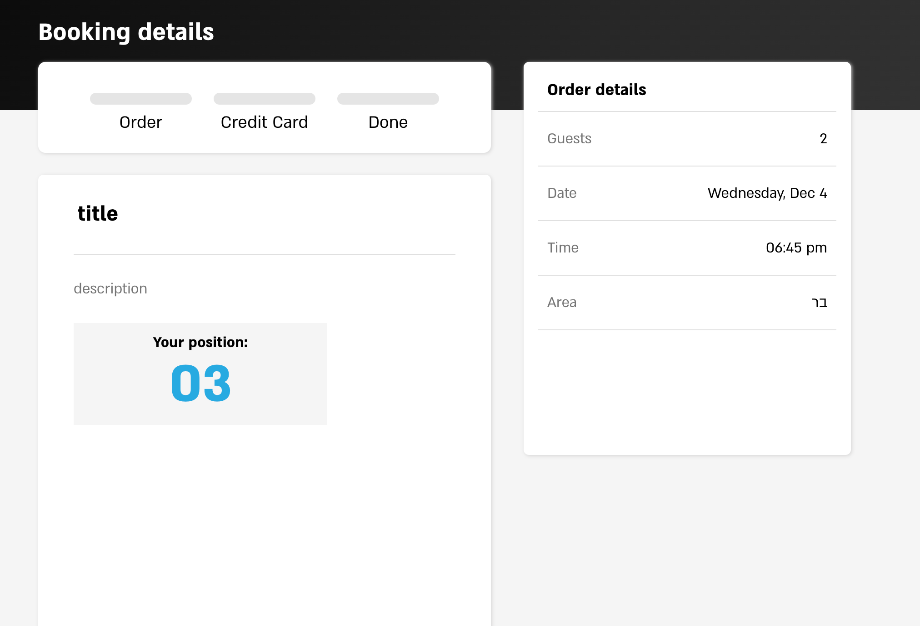Click the Date label

(562, 193)
